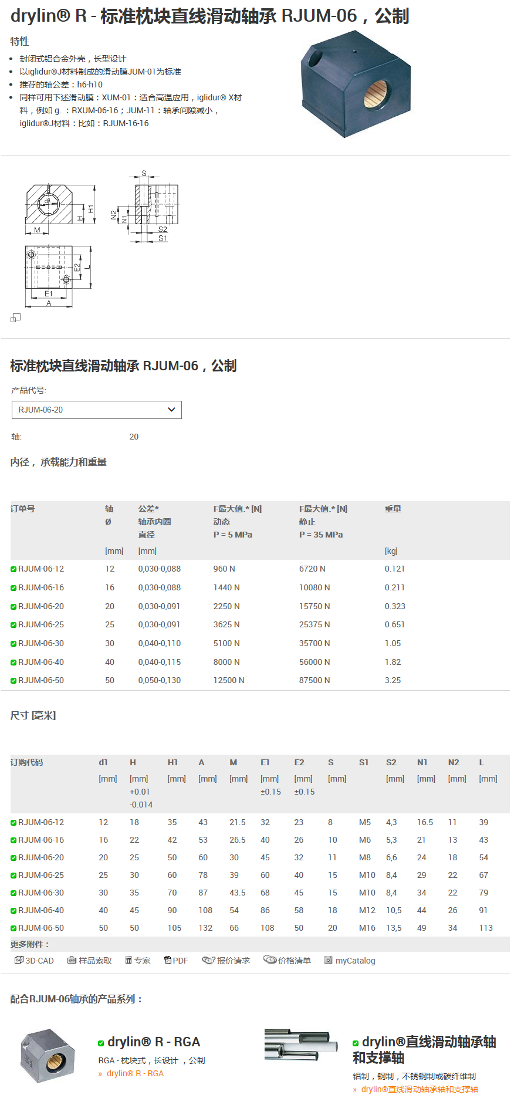Click the 重量 column header

(x=393, y=509)
